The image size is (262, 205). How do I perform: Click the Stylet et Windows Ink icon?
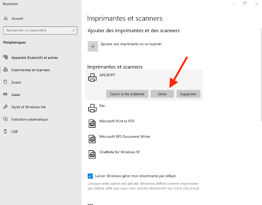[x=5, y=107]
